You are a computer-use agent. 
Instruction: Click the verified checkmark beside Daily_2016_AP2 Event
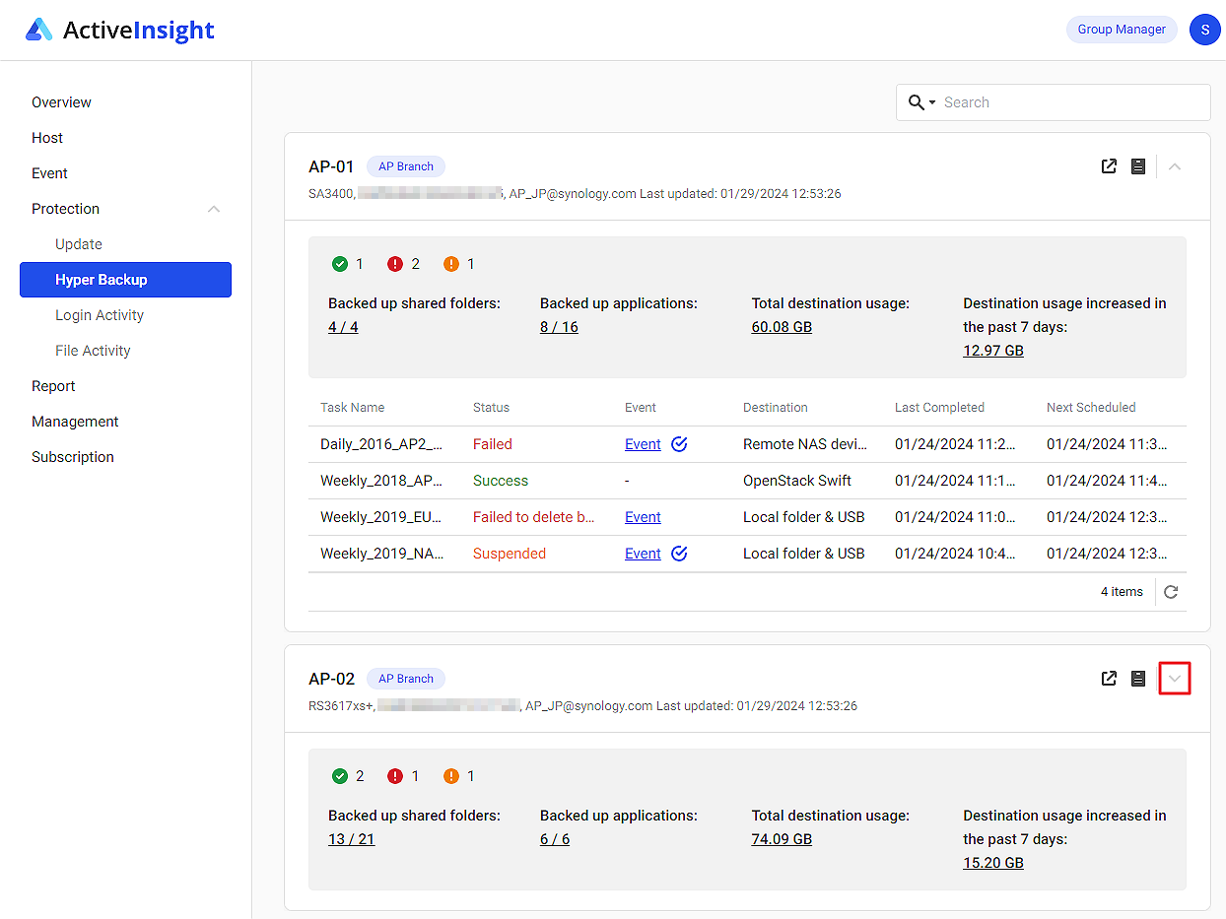tap(679, 443)
